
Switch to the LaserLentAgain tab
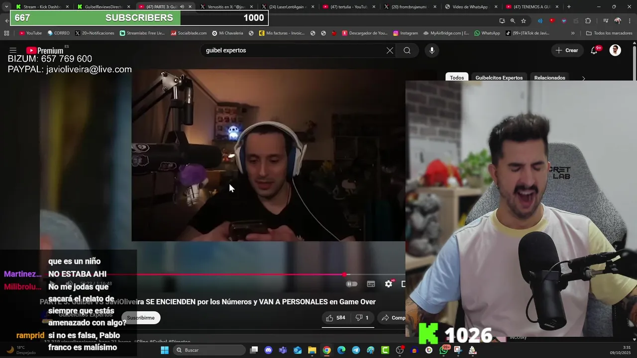click(289, 7)
